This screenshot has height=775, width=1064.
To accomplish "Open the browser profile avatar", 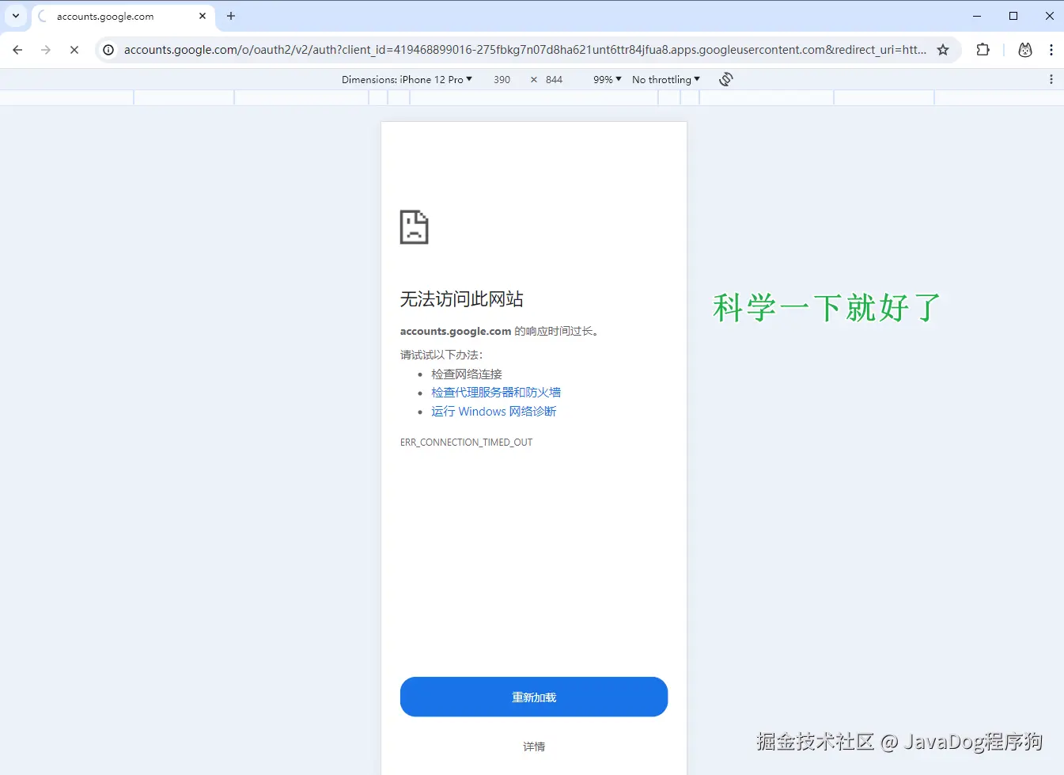I will 1025,50.
